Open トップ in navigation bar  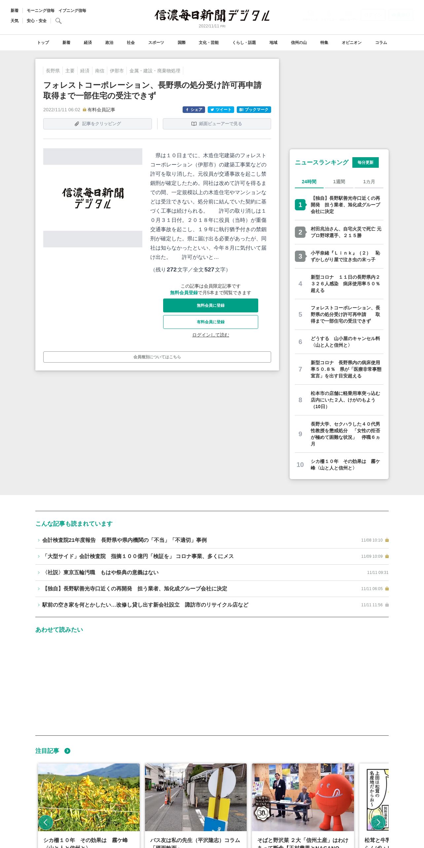43,43
